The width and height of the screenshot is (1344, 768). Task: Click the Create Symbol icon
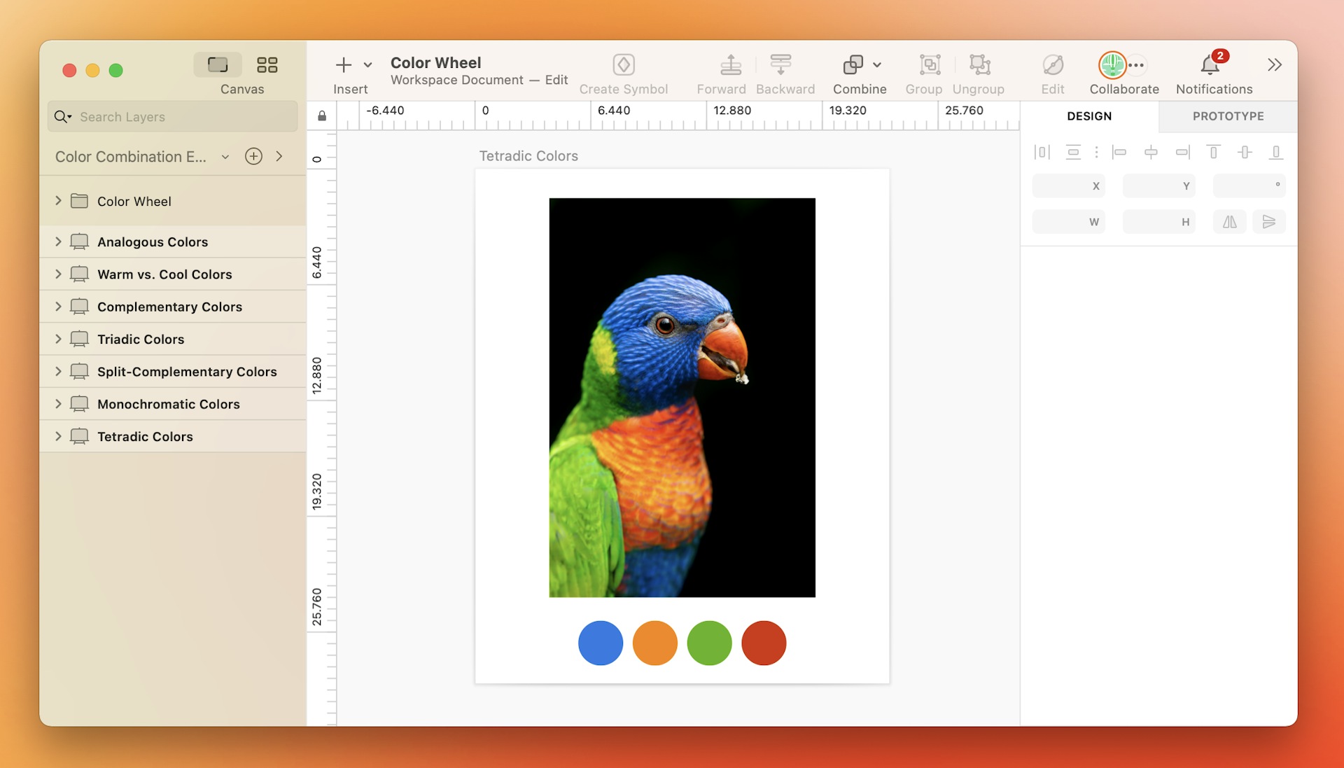click(623, 65)
